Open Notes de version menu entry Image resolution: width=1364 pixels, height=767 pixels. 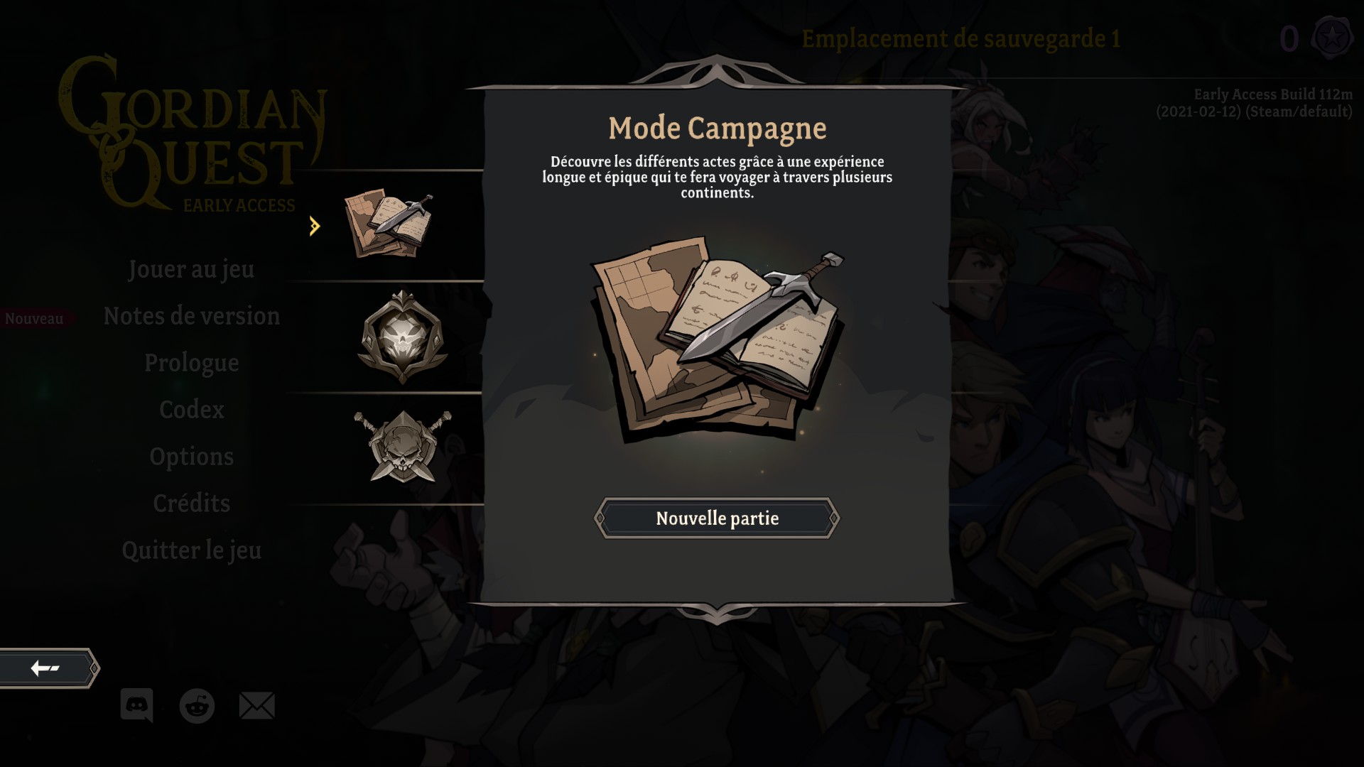192,316
